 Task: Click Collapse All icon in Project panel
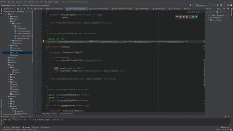coord(24,9)
